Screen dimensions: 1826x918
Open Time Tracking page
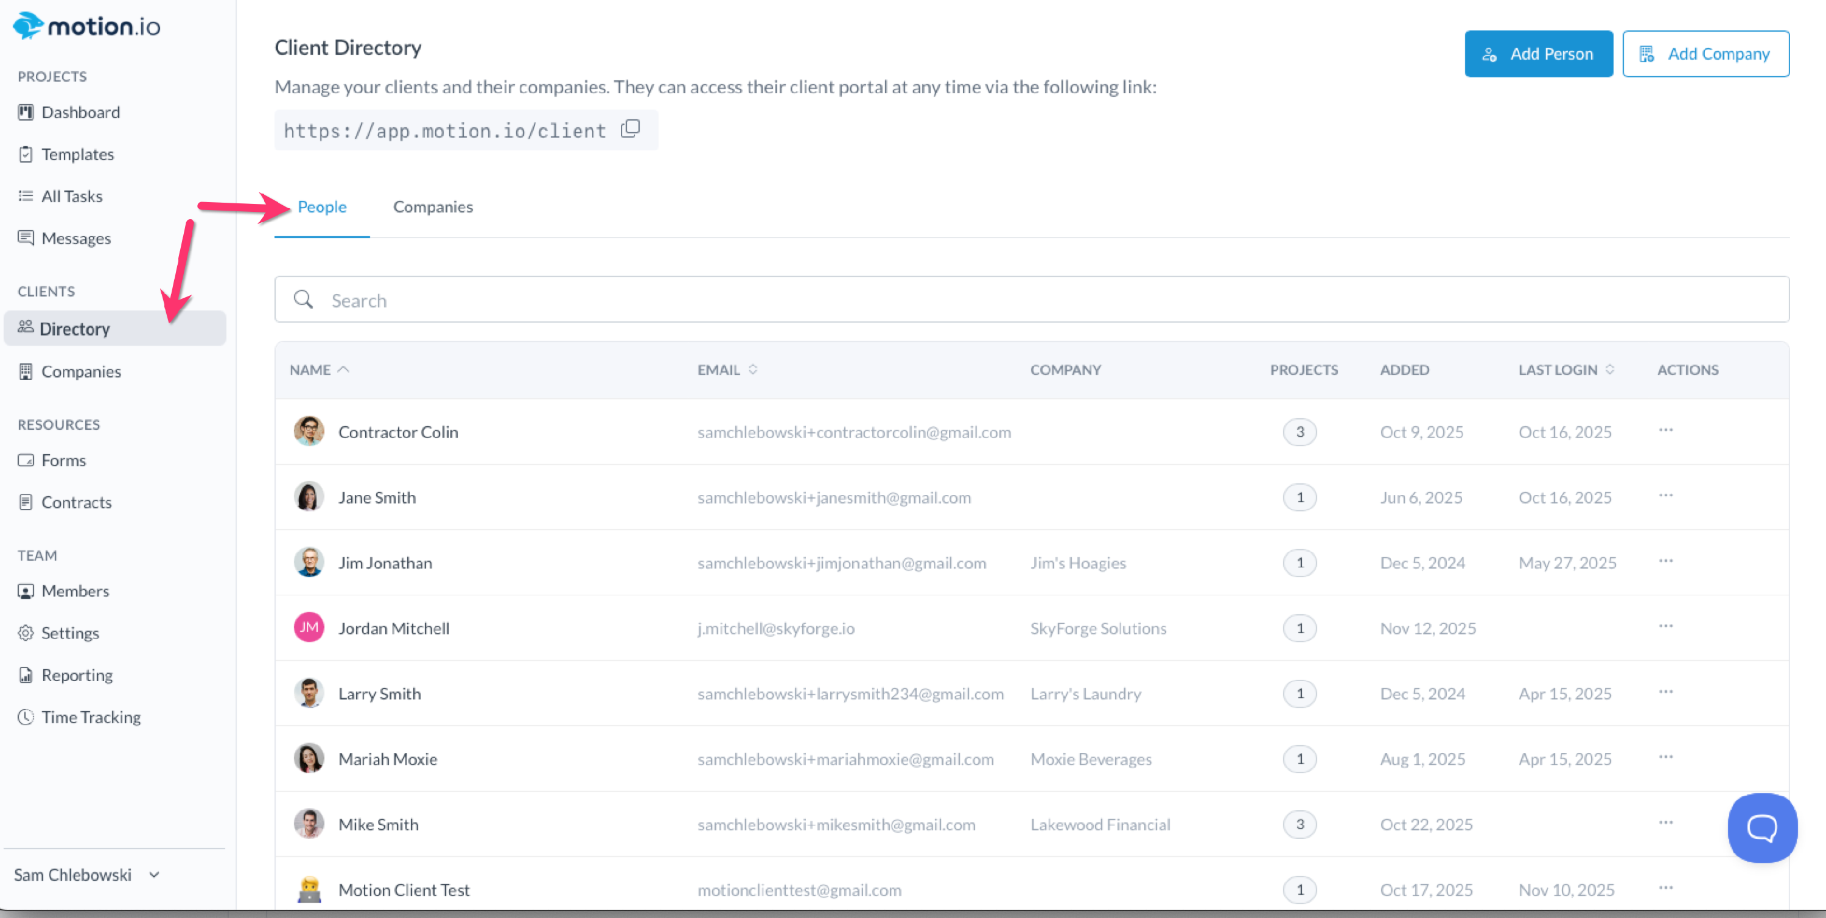tap(91, 717)
